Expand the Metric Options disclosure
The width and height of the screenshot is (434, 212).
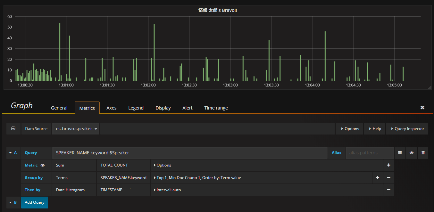pyautogui.click(x=163, y=165)
